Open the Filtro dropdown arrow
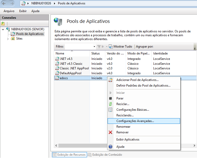197x158 pixels. (x=94, y=47)
